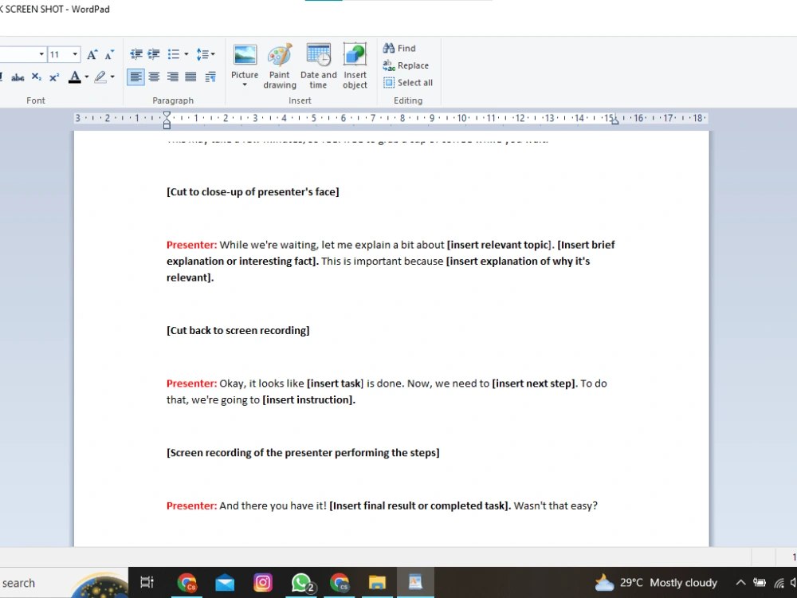Apply the current font color
This screenshot has width=797, height=598.
coord(75,77)
